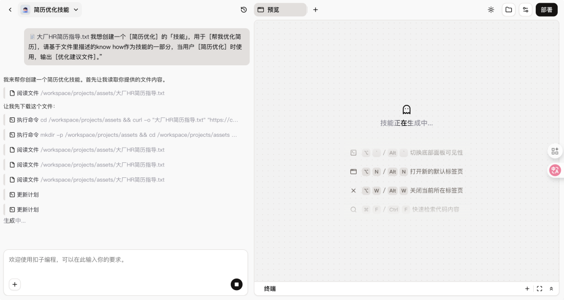Click the attachment plus button in chat input
This screenshot has height=300, width=564.
tap(15, 284)
